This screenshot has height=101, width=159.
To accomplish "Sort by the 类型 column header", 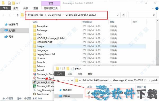I will [x=112, y=22].
